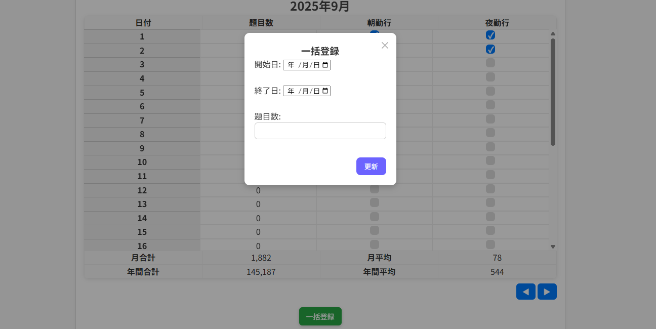Click 題目数 value for day 14
This screenshot has width=656, height=329.
(x=258, y=218)
